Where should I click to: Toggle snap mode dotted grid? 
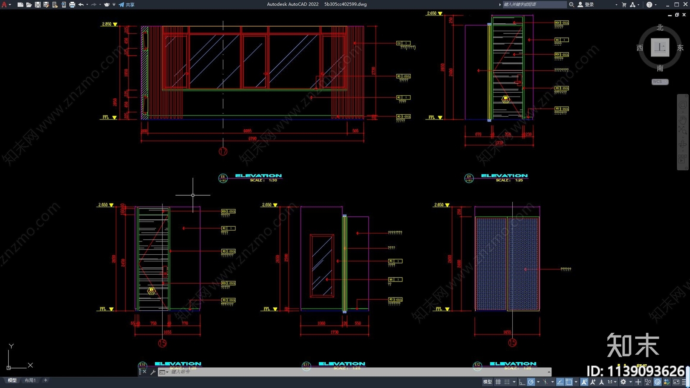click(x=507, y=382)
